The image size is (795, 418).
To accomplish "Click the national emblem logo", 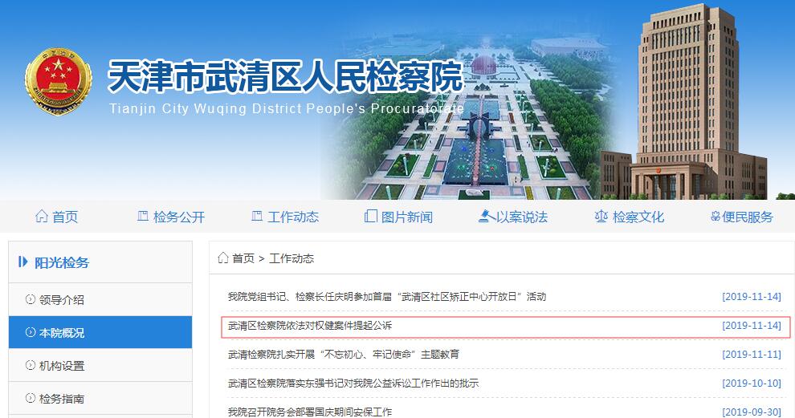I will tap(59, 82).
